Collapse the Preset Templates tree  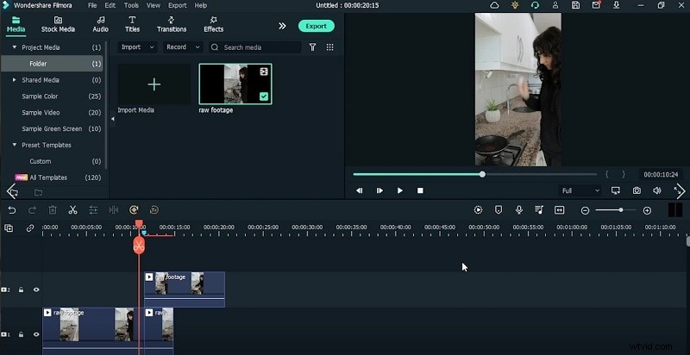(15, 145)
